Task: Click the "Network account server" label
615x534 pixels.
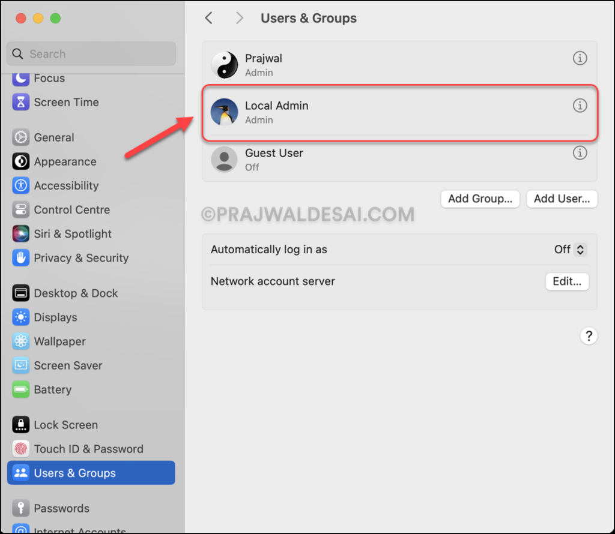Action: [273, 281]
